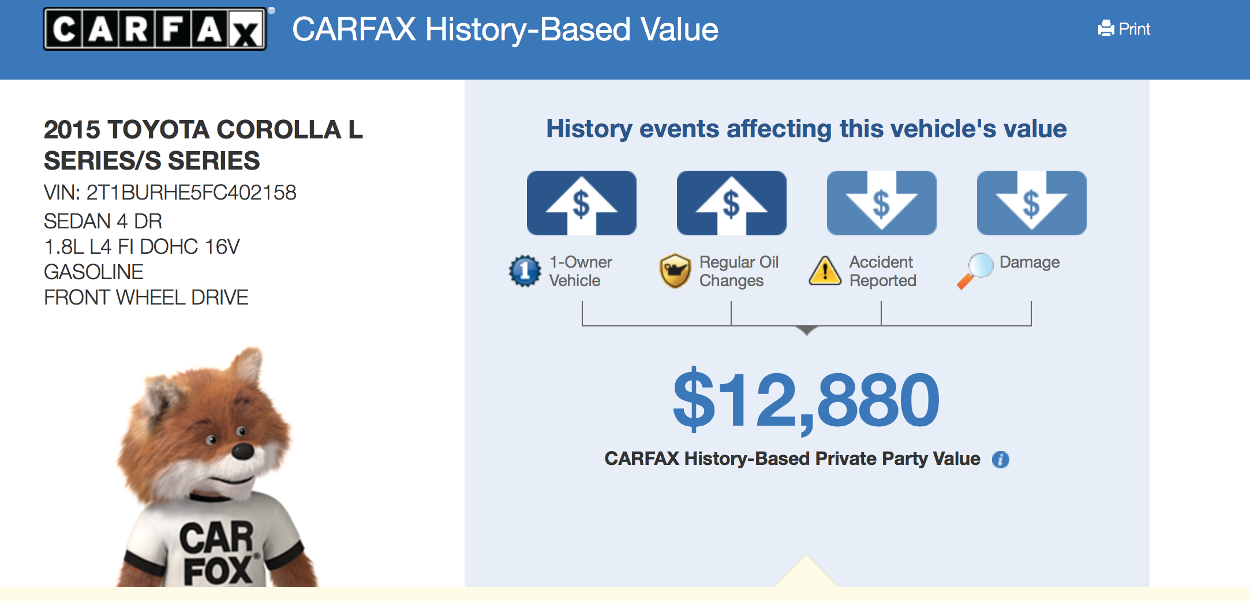Image resolution: width=1250 pixels, height=601 pixels.
Task: Click the 1-Owner Vehicle label
Action: 580,271
